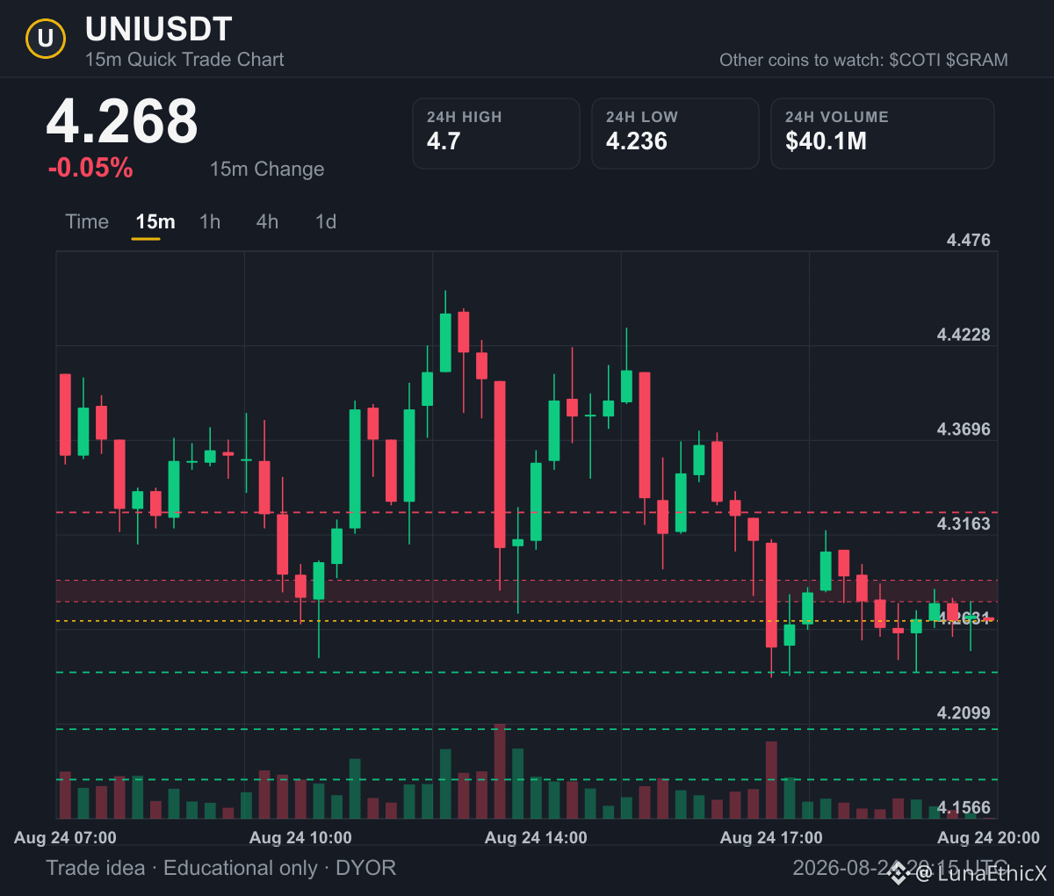The width and height of the screenshot is (1054, 896).
Task: Open the $GRAM coin link
Action: [x=978, y=61]
